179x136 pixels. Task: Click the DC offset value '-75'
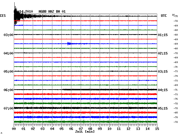176,16
